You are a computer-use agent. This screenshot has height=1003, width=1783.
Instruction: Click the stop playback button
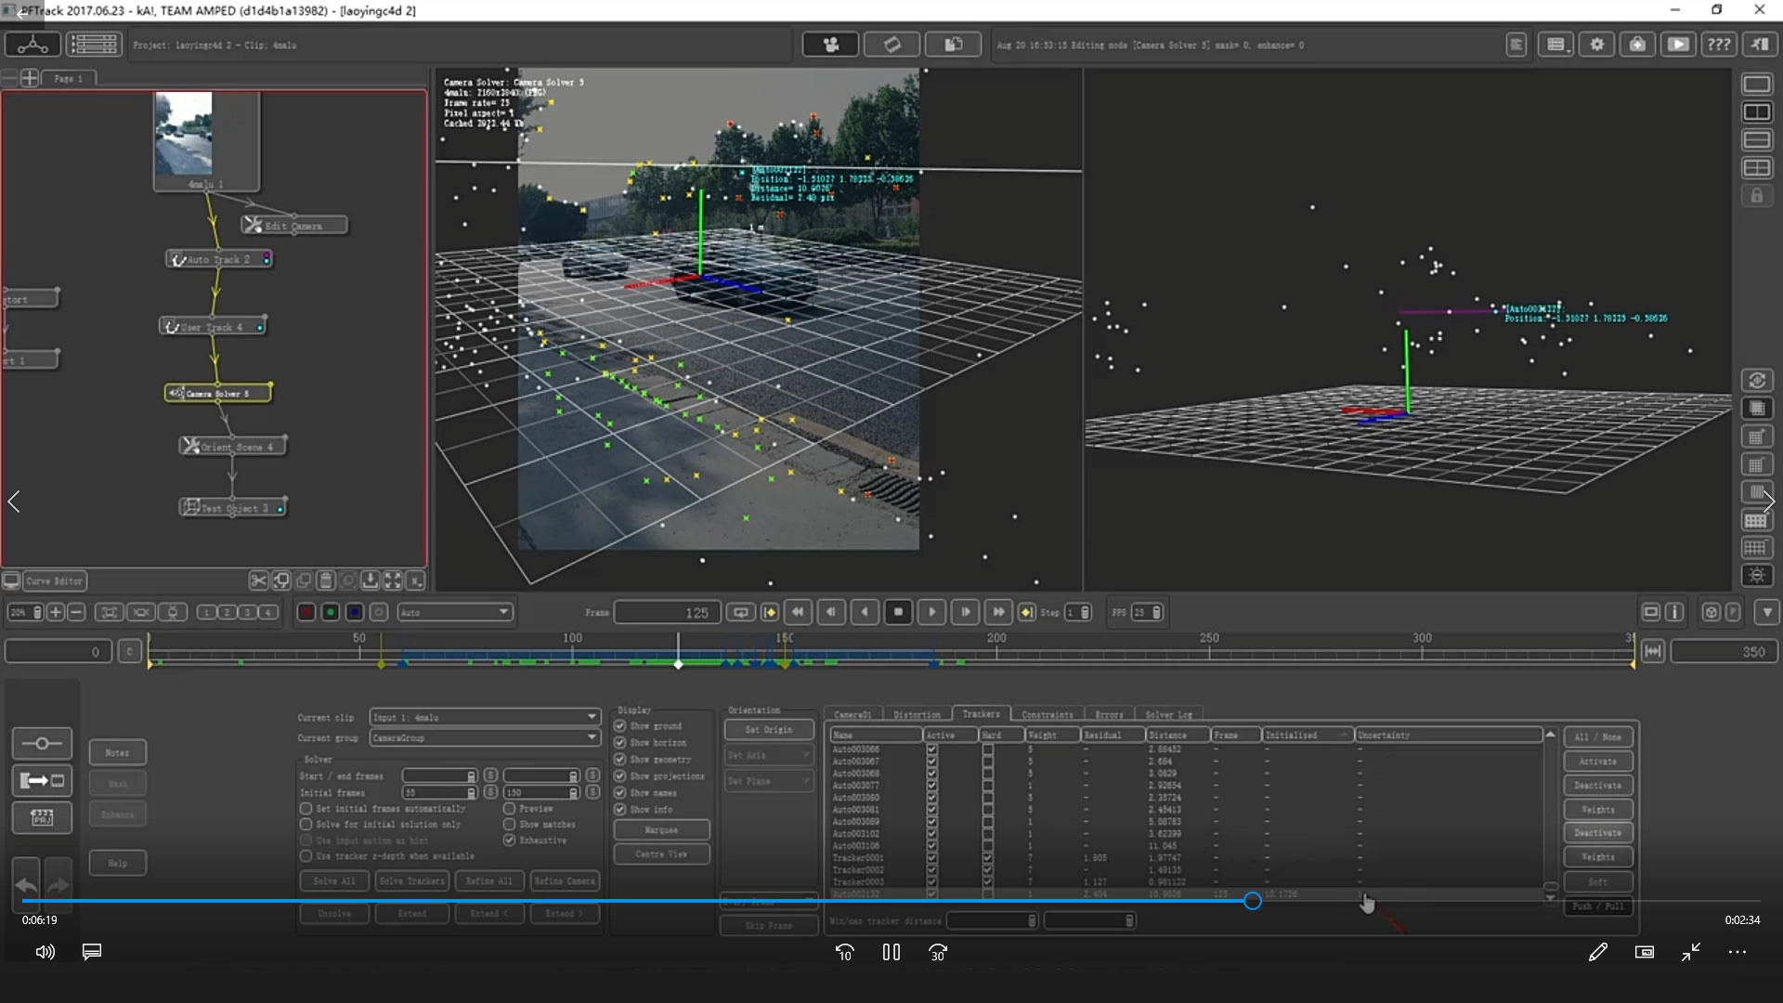point(898,612)
